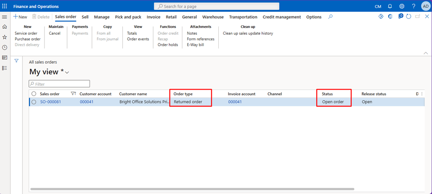The height and width of the screenshot is (194, 432).
Task: Open customer account link 000041
Action: click(x=85, y=102)
